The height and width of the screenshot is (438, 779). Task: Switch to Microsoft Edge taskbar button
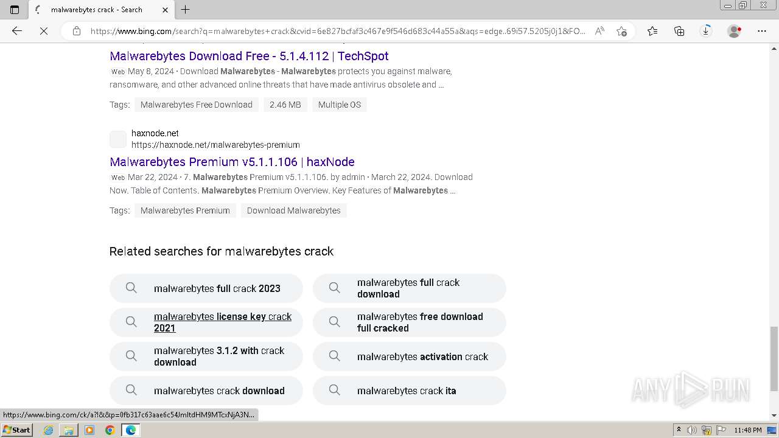point(131,430)
